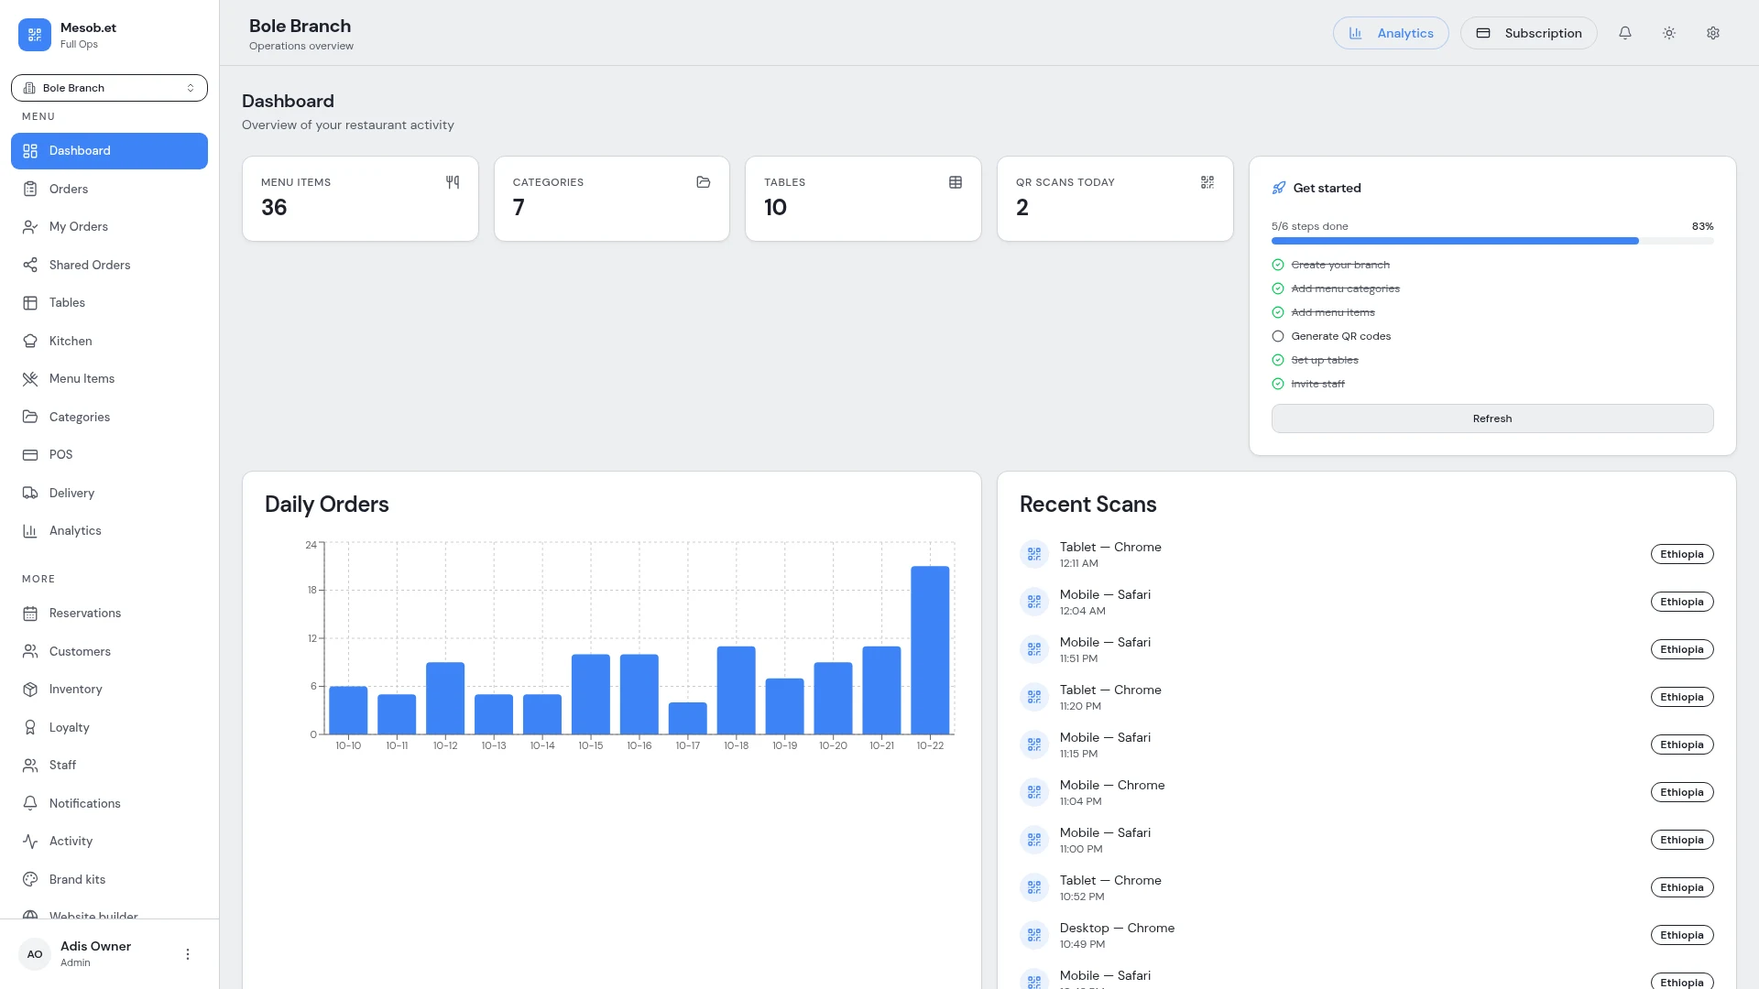Viewport: 1759px width, 989px height.
Task: Click the Loyalty award icon in the sidebar
Action: [x=30, y=727]
